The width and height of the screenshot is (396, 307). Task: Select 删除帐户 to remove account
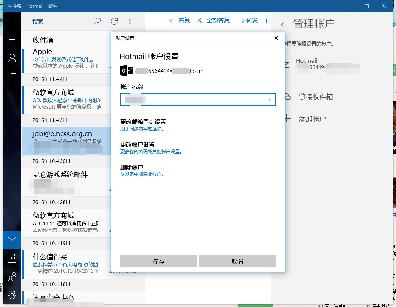(x=142, y=171)
